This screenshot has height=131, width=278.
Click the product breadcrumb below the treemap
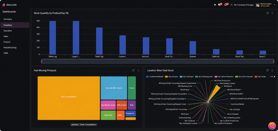(75, 125)
